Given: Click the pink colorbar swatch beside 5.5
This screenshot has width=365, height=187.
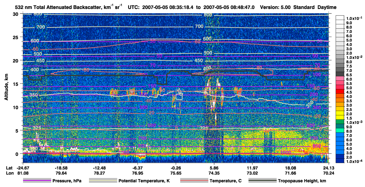Looking at the screenshot, I should click(340, 82).
